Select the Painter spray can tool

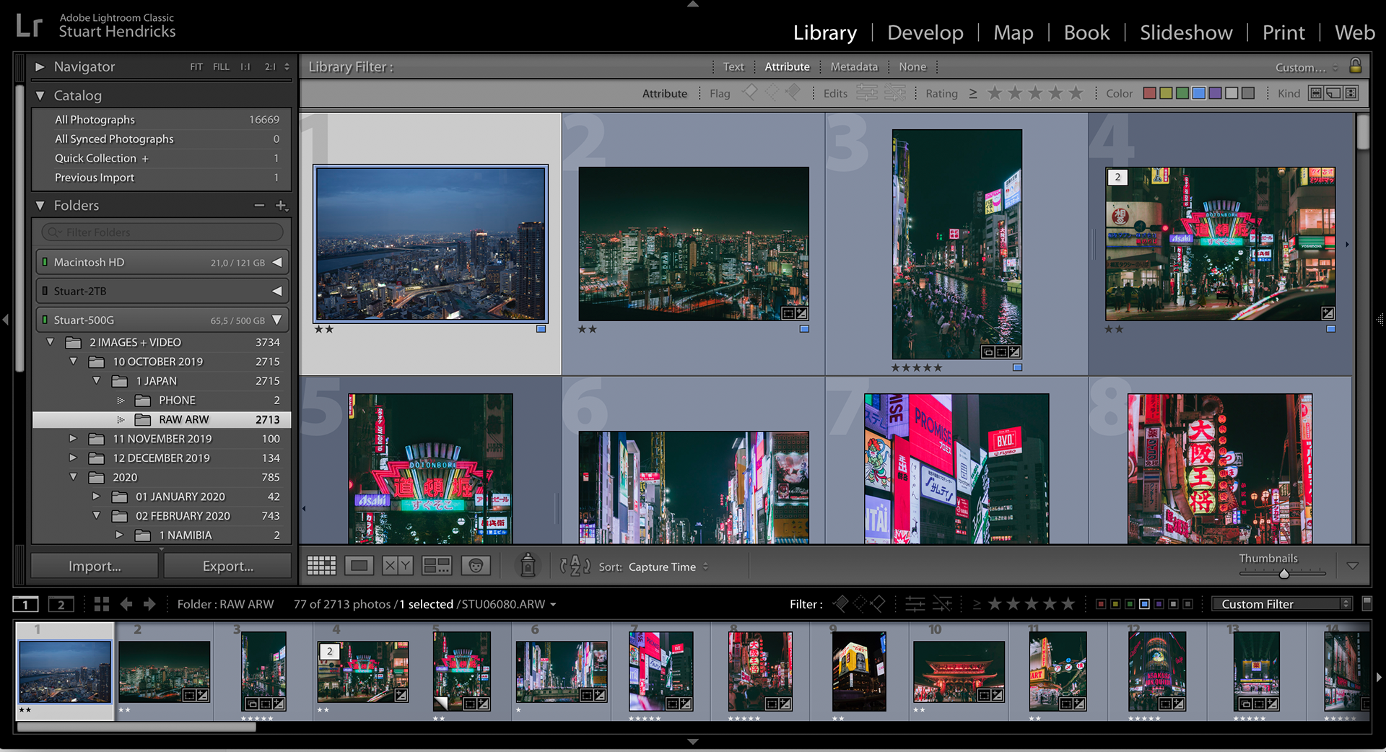click(x=528, y=566)
